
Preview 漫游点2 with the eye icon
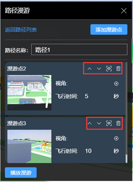click(109, 69)
